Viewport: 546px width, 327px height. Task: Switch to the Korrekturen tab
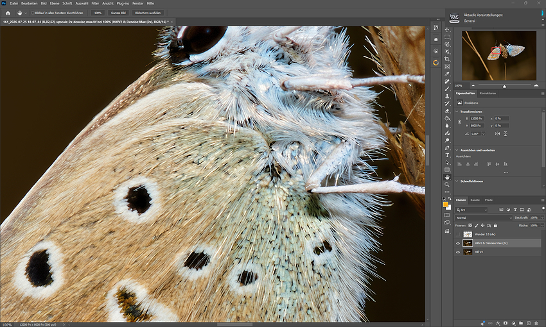click(x=488, y=93)
